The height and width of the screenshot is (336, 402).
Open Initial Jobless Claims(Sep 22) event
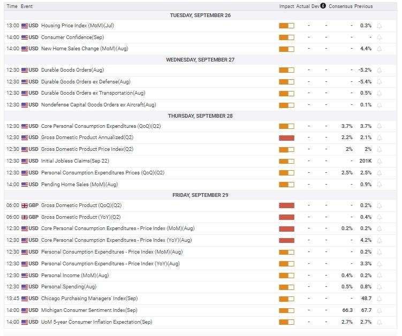[75, 161]
